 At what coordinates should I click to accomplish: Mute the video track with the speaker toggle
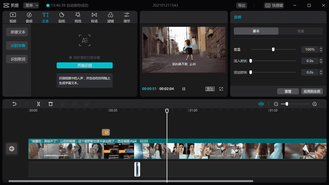click(12, 149)
